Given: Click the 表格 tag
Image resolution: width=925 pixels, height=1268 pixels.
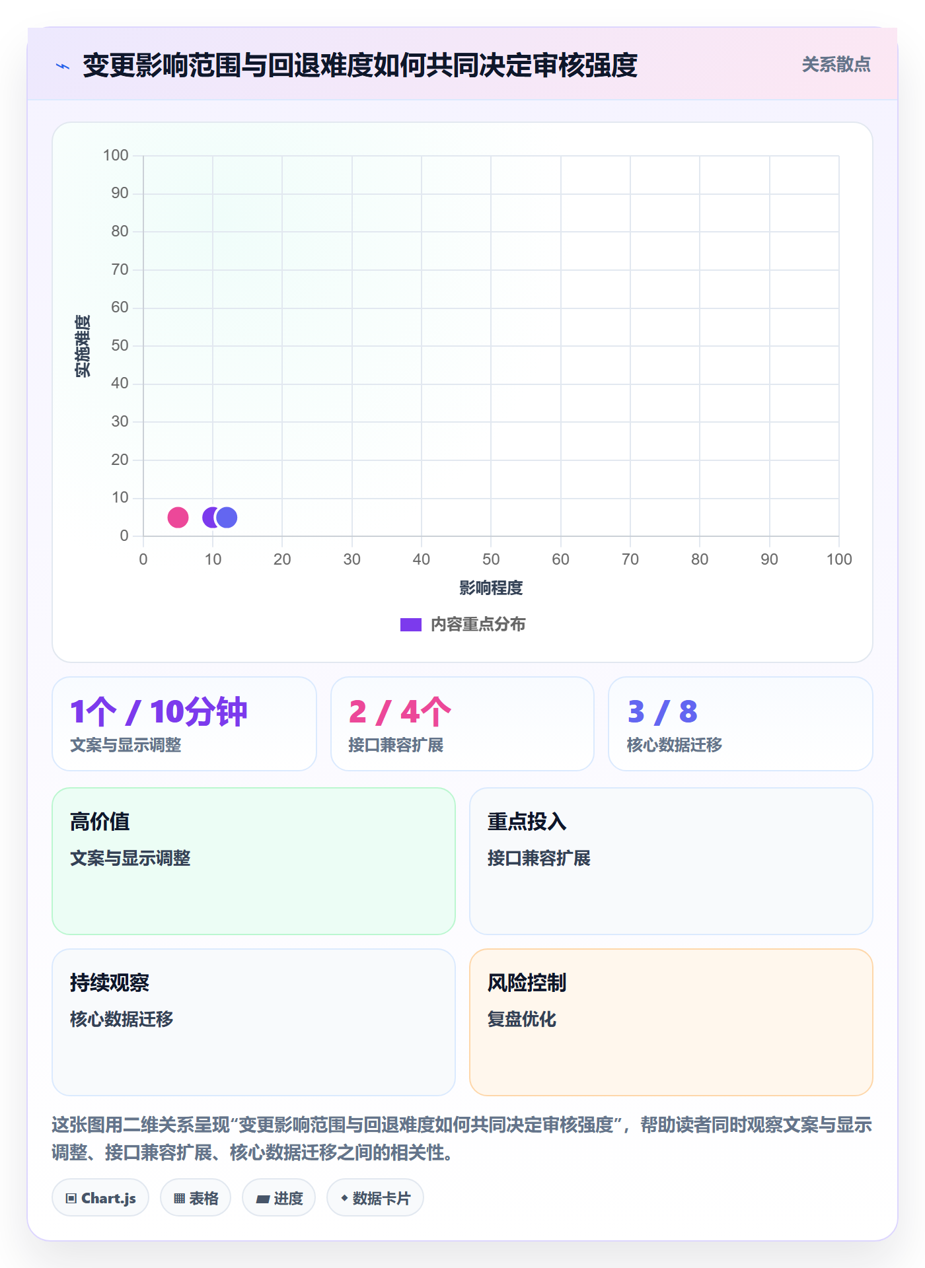Looking at the screenshot, I should tap(196, 1197).
